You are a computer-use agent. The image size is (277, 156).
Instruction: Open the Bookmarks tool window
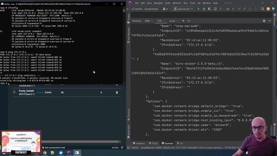coord(129,132)
